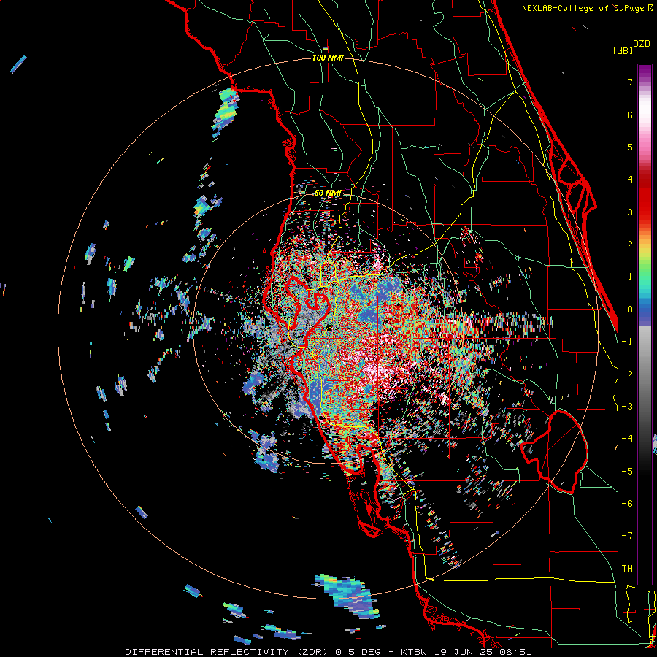
Task: Click the -1 value on color scale
Action: [x=627, y=342]
